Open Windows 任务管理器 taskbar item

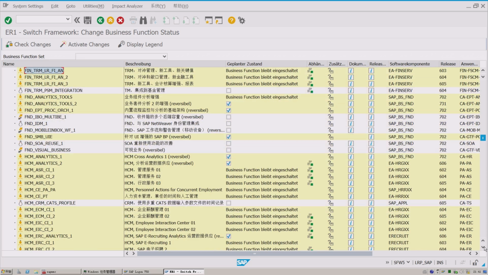point(101,271)
